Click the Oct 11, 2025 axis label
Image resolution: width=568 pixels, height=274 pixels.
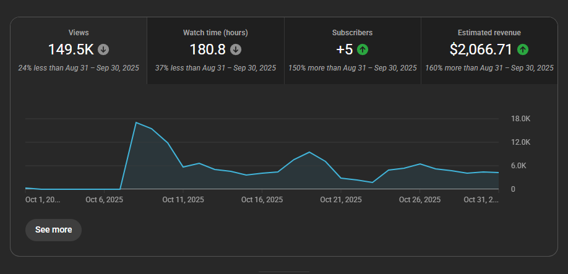183,200
